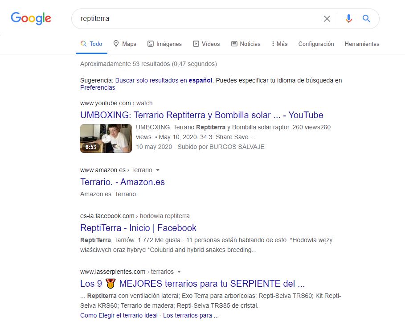Open the Noticias results tab
Image resolution: width=405 pixels, height=326 pixels.
point(246,44)
